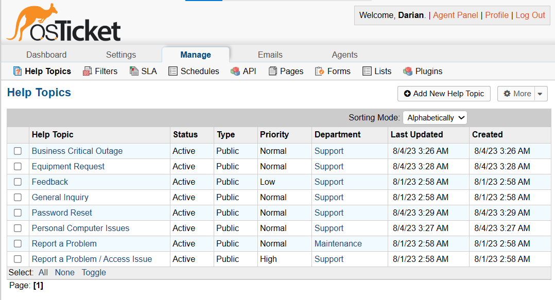Open the Dashboard tab
The height and width of the screenshot is (300, 555).
coord(46,55)
